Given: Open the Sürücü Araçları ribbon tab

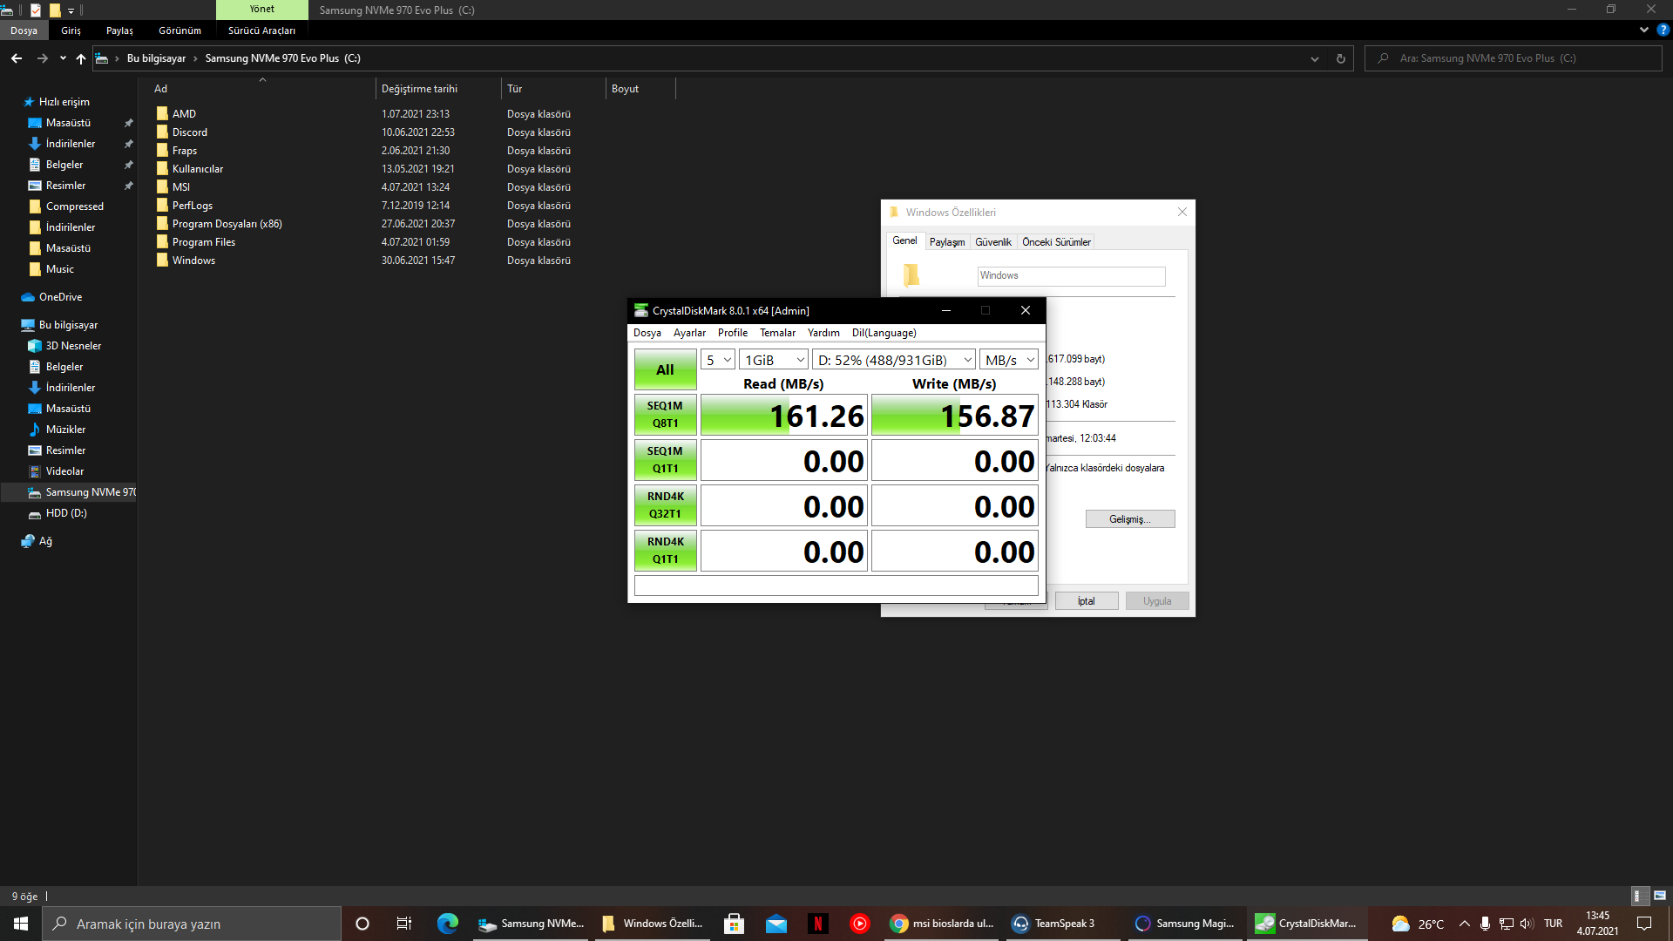Looking at the screenshot, I should [x=261, y=30].
